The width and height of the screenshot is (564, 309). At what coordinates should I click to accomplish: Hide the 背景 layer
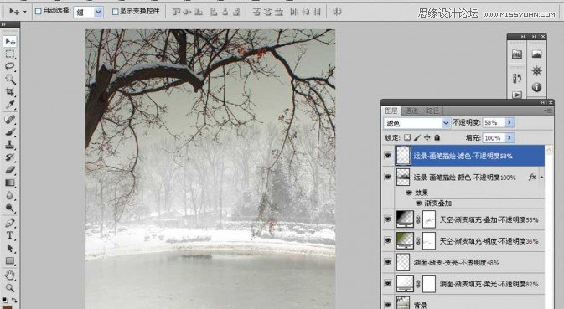[x=388, y=304]
